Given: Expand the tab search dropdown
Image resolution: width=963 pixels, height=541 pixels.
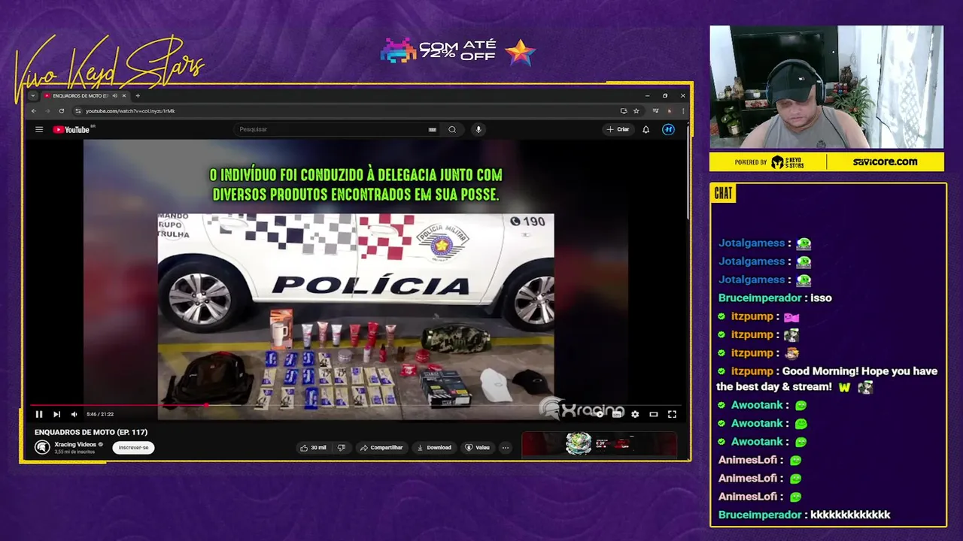Looking at the screenshot, I should coord(33,95).
